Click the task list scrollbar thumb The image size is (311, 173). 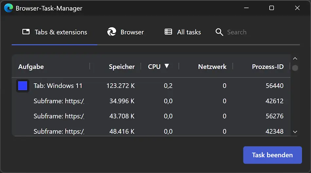click(295, 68)
